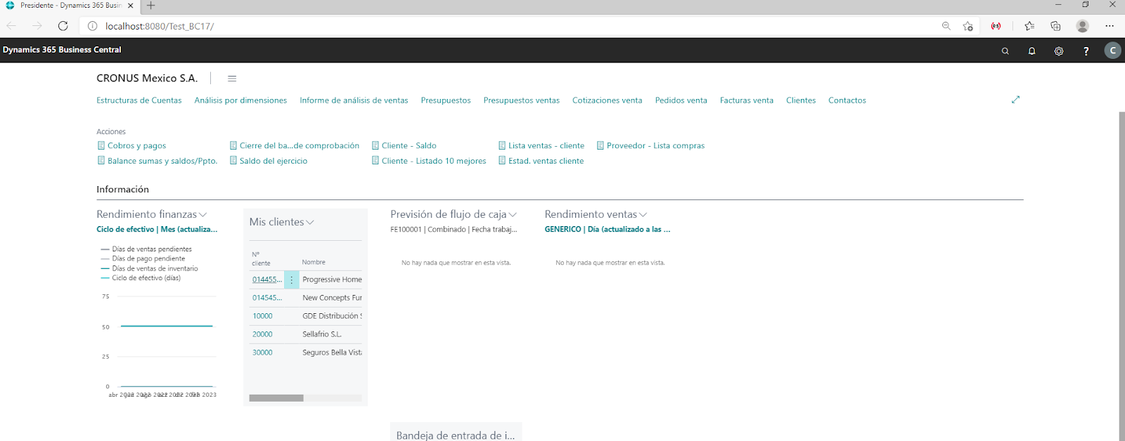Image resolution: width=1125 pixels, height=441 pixels.
Task: Open notifications bell icon
Action: click(x=1031, y=51)
